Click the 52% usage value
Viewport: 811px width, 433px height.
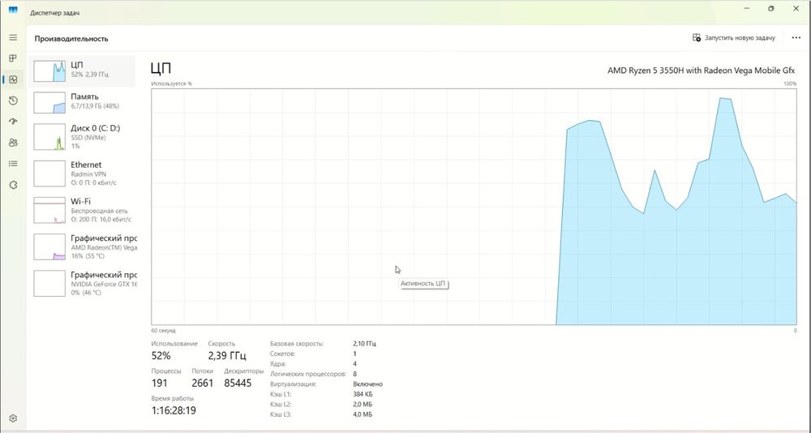click(161, 356)
